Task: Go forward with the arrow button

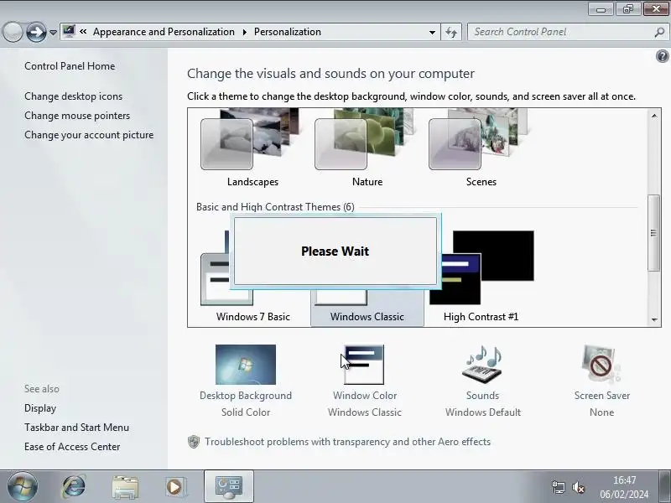Action: (x=36, y=32)
